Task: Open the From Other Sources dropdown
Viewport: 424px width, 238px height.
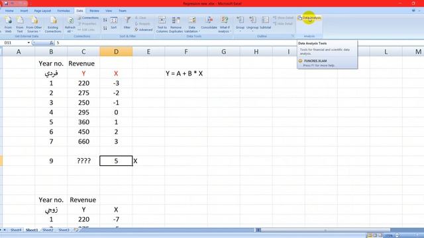Action: 34,24
